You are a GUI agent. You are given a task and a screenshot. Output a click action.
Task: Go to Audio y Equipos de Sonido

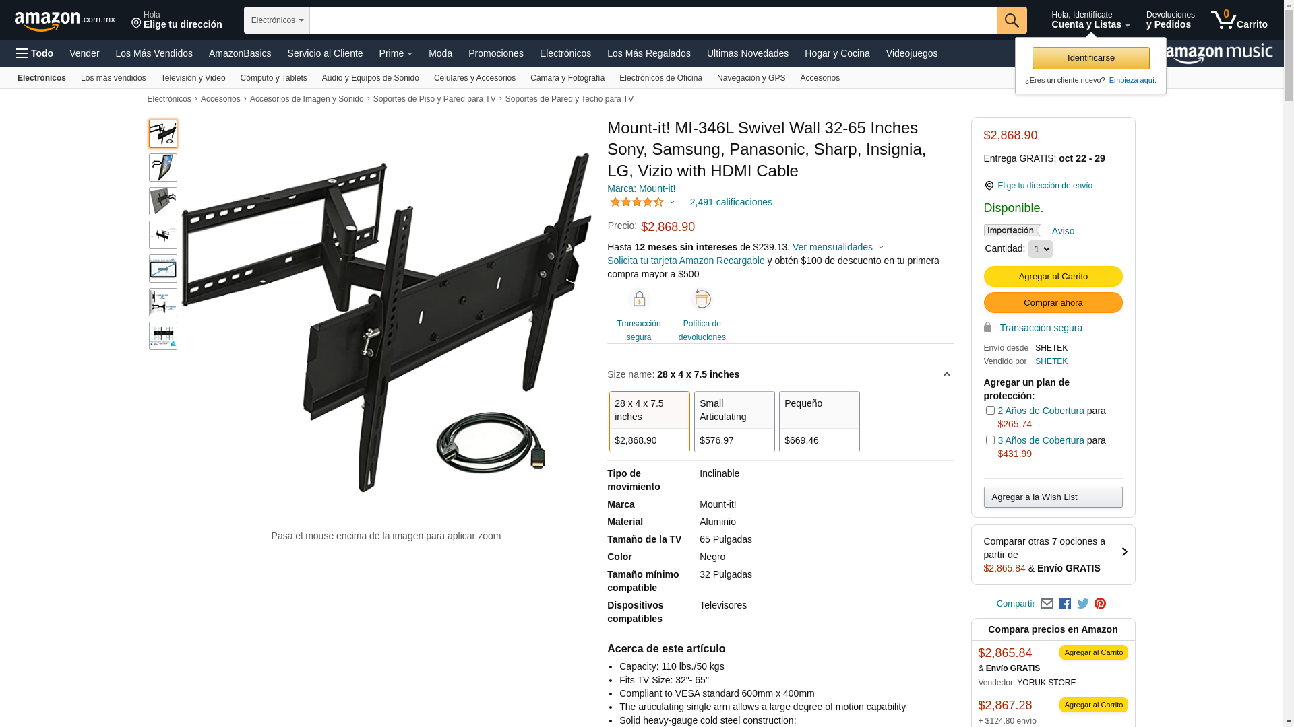[371, 78]
